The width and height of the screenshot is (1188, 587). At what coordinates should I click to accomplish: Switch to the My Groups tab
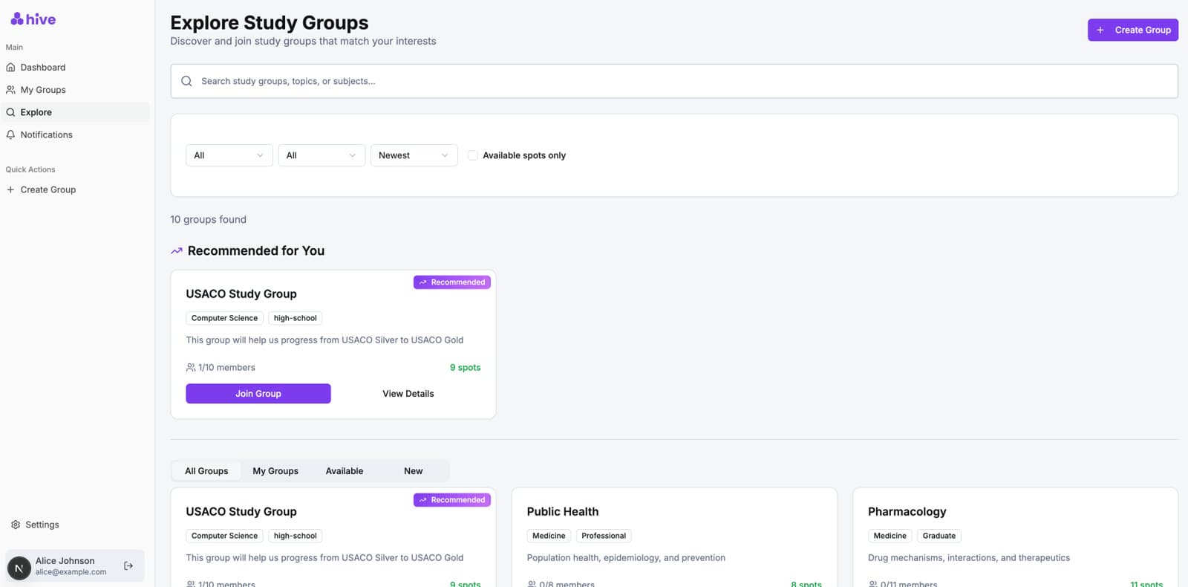coord(275,471)
